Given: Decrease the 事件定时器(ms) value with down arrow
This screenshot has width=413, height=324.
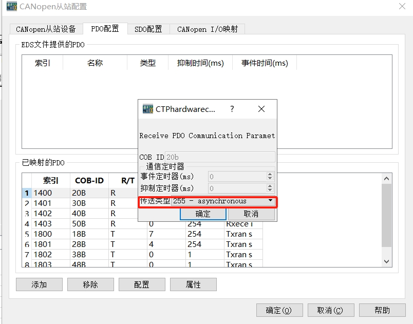Looking at the screenshot, I should pos(270,178).
